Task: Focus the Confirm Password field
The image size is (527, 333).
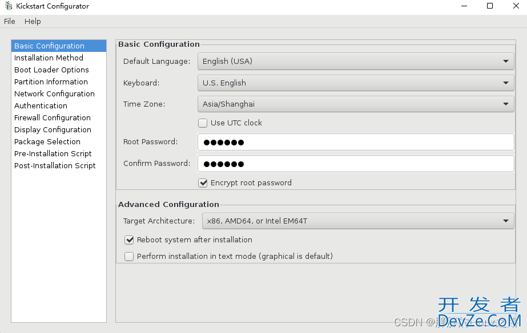Action: [356, 164]
